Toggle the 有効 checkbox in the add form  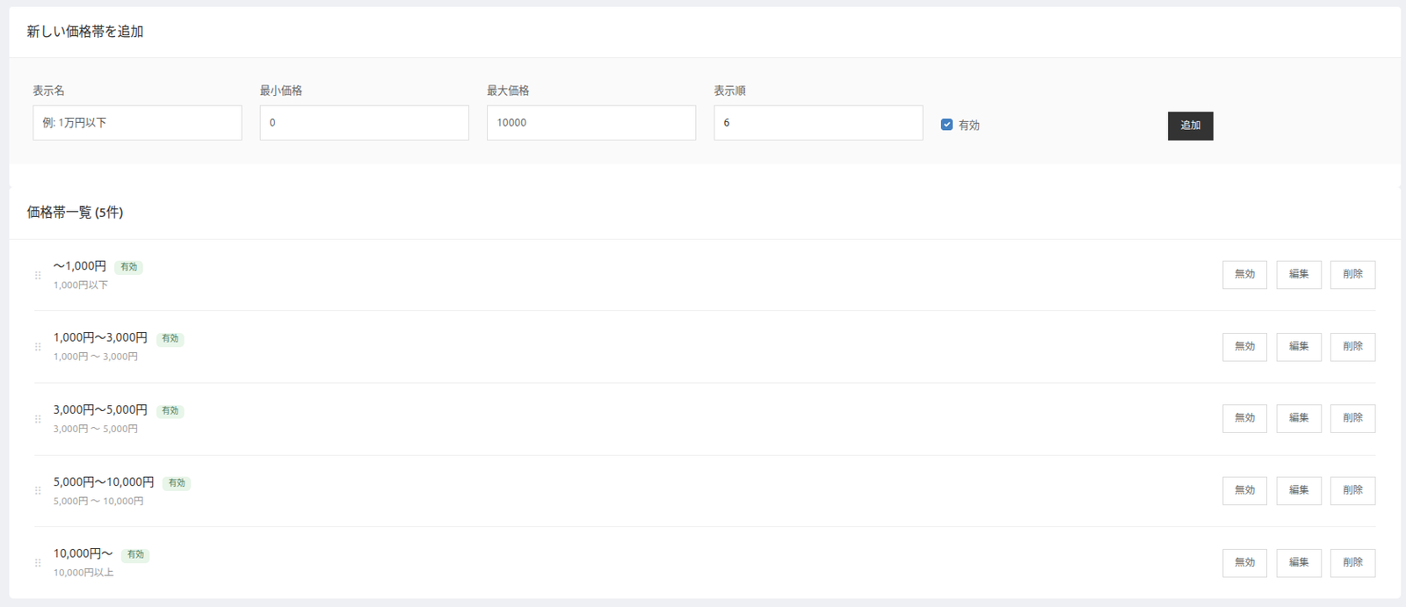946,125
